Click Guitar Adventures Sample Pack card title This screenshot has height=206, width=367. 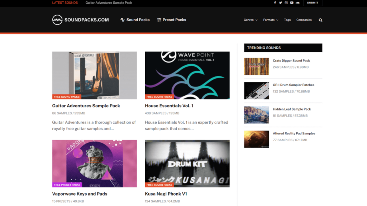86,106
